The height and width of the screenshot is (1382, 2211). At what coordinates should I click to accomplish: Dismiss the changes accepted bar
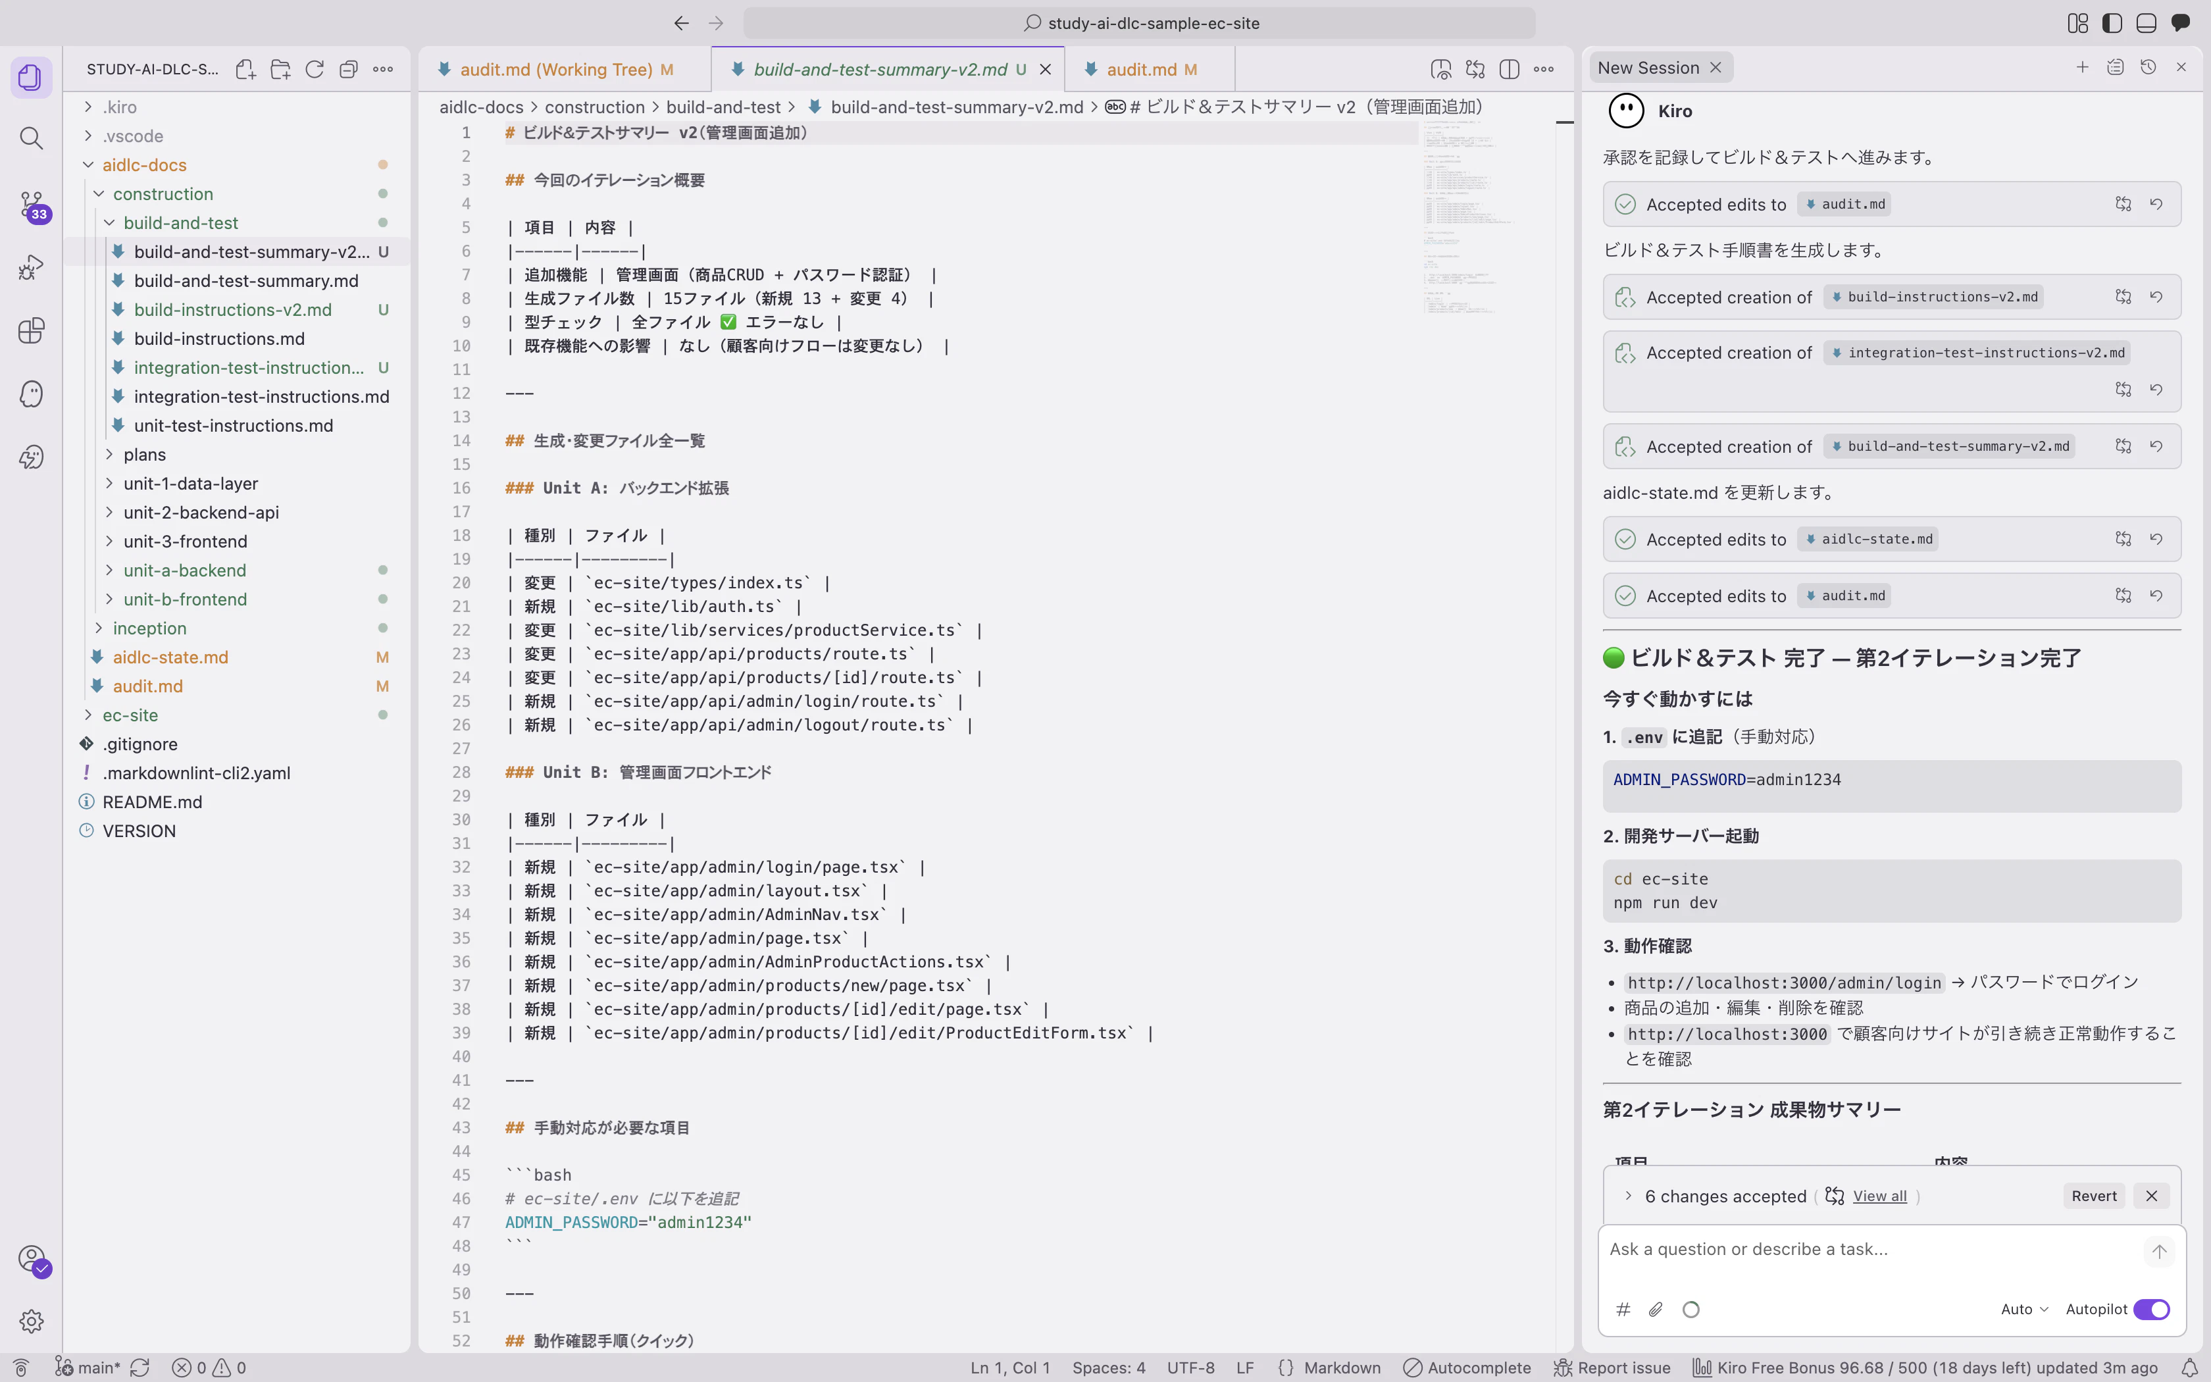pyautogui.click(x=2152, y=1196)
